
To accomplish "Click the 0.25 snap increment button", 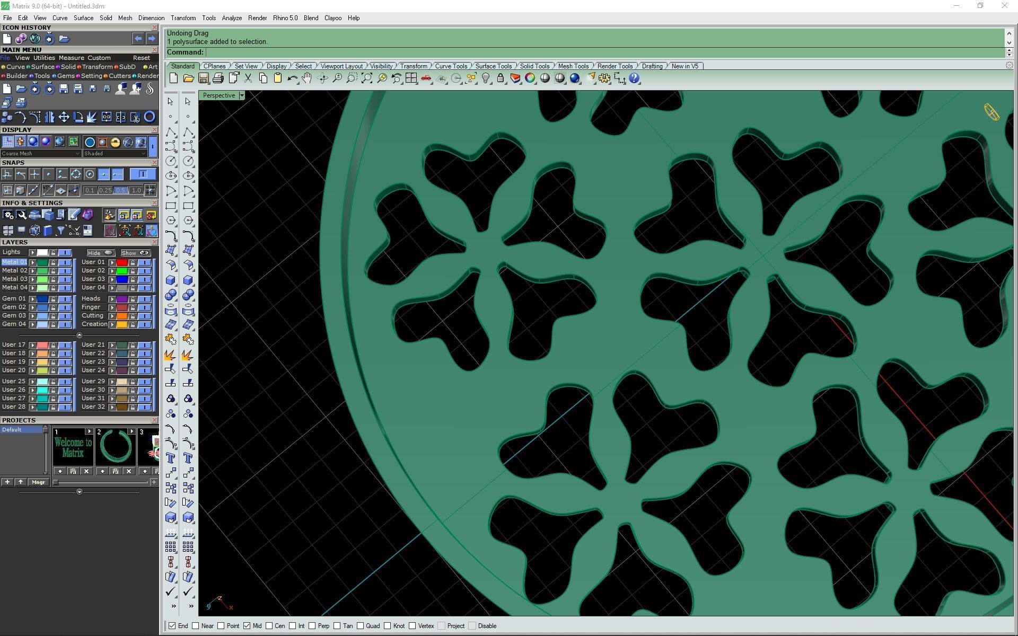I will (x=105, y=190).
